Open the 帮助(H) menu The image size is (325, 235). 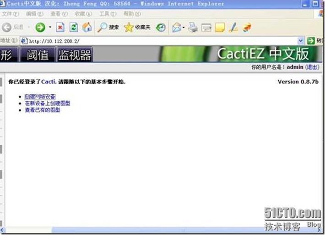pyautogui.click(x=132, y=14)
